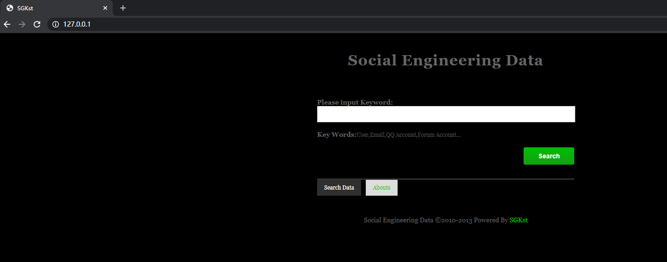
Task: View site information icon beside URL
Action: 56,24
